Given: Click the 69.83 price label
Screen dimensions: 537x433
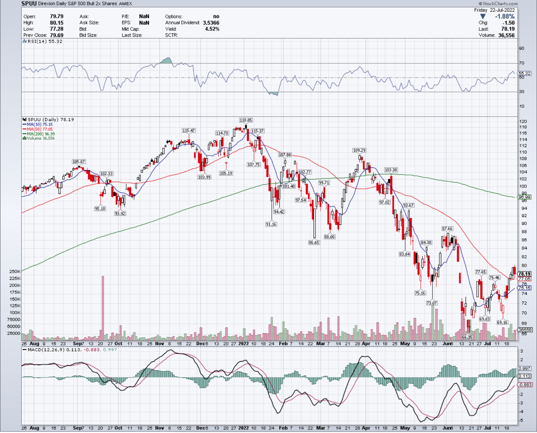Looking at the screenshot, I should pyautogui.click(x=484, y=319).
